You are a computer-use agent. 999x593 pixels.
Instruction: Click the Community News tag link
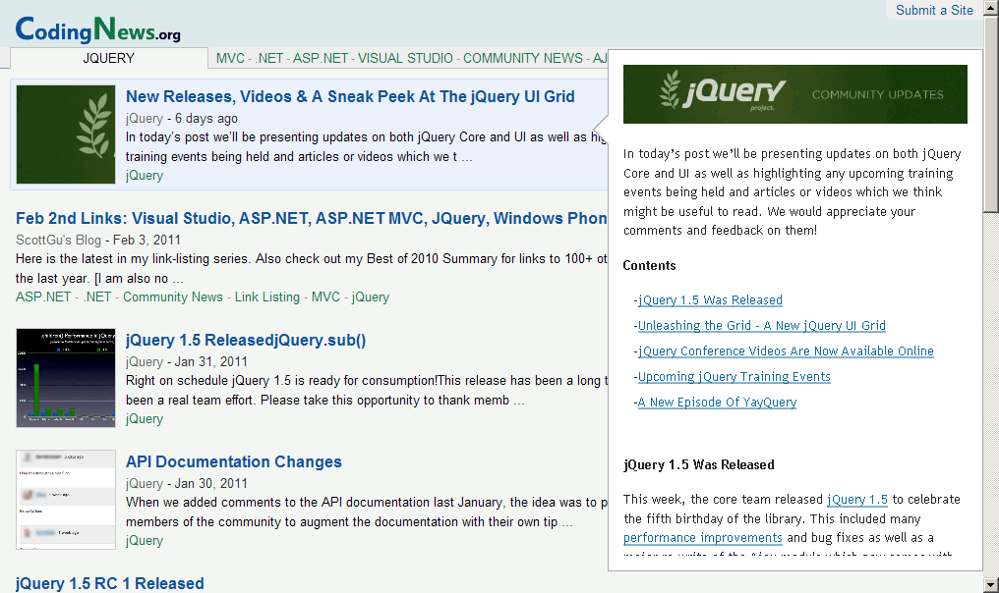click(x=173, y=297)
